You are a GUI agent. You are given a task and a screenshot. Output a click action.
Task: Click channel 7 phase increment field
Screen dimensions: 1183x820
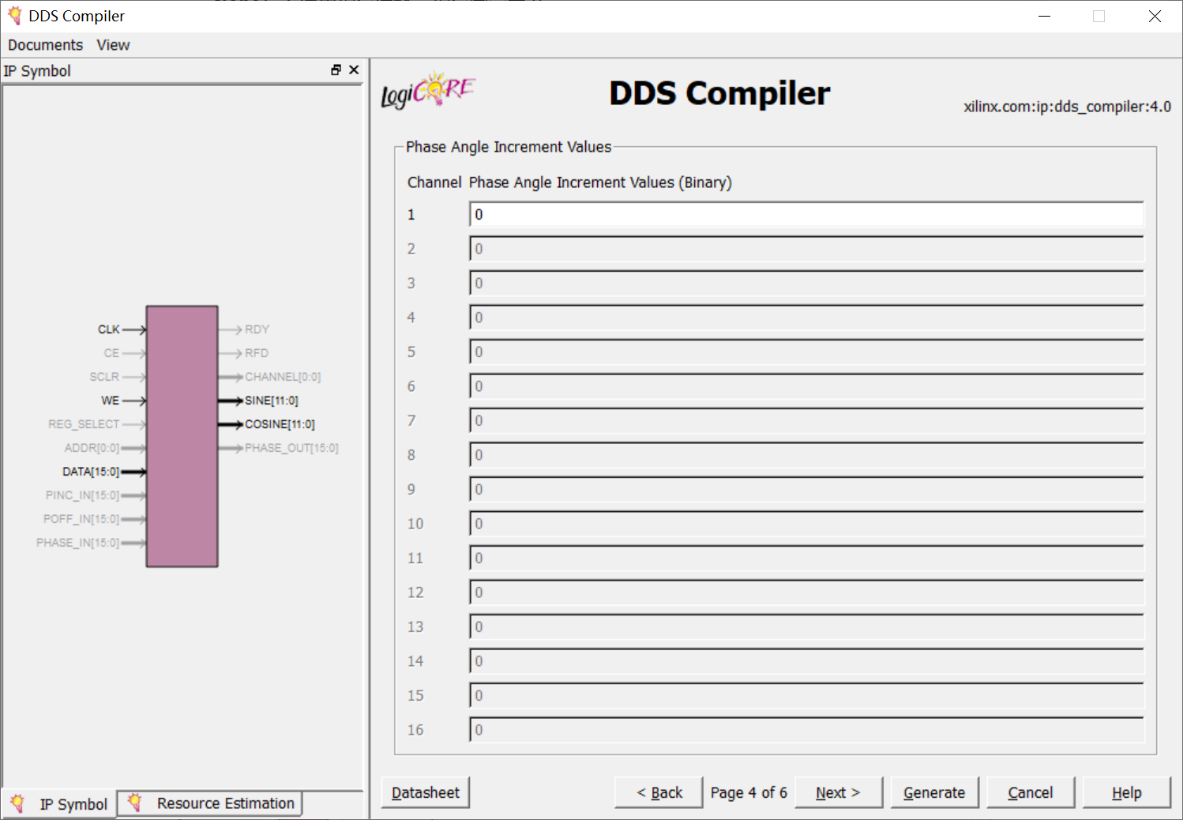(x=806, y=421)
